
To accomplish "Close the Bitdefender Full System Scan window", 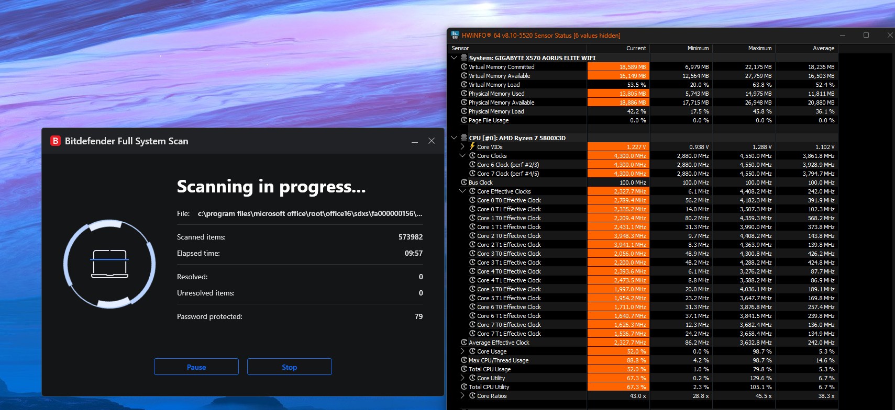I will click(x=432, y=141).
